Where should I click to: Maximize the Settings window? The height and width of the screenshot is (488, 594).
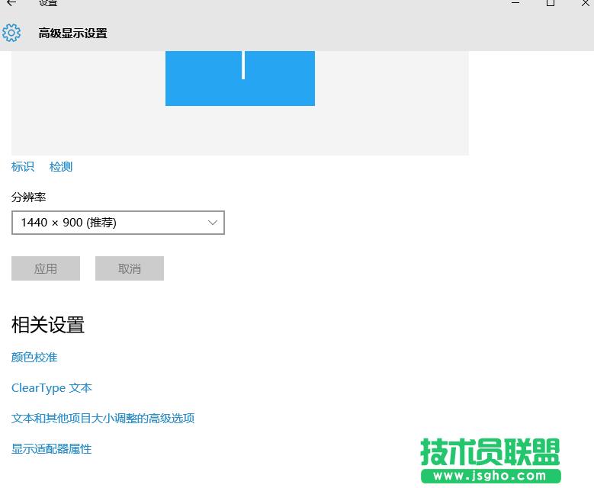point(550,3)
